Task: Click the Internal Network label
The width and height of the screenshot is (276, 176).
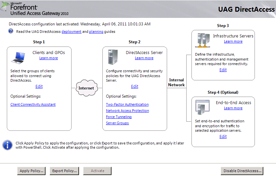Action: pyautogui.click(x=177, y=82)
